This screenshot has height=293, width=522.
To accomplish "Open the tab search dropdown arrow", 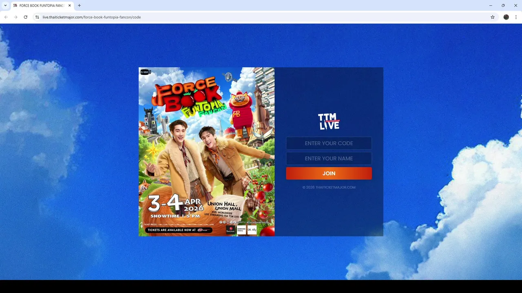I will (x=5, y=6).
